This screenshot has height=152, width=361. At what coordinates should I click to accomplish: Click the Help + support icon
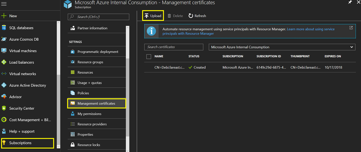click(4, 131)
